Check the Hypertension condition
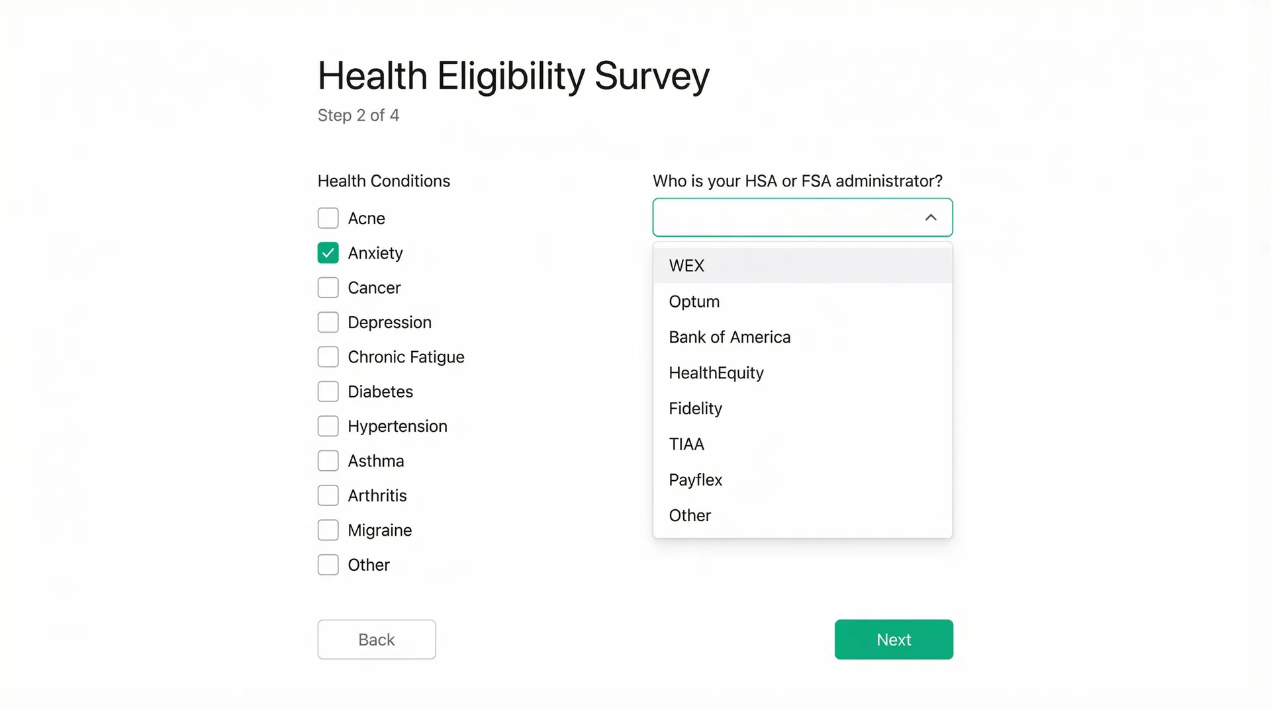This screenshot has width=1271, height=709. point(328,426)
